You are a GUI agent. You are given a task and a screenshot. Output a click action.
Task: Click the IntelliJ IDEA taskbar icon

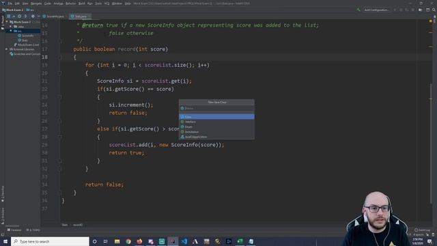tap(173, 241)
